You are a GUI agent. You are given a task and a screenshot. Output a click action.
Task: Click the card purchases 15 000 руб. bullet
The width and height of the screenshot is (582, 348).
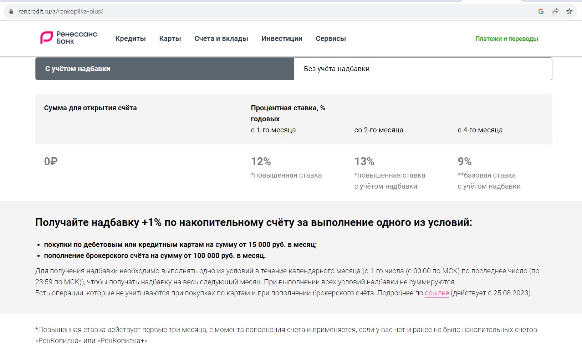click(180, 245)
